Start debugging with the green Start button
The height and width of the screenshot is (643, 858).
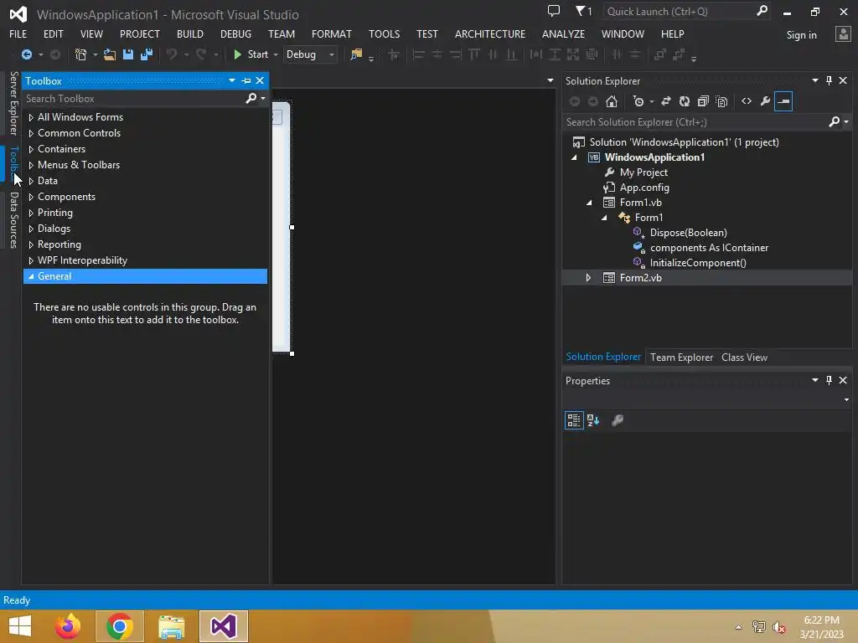[x=251, y=54]
